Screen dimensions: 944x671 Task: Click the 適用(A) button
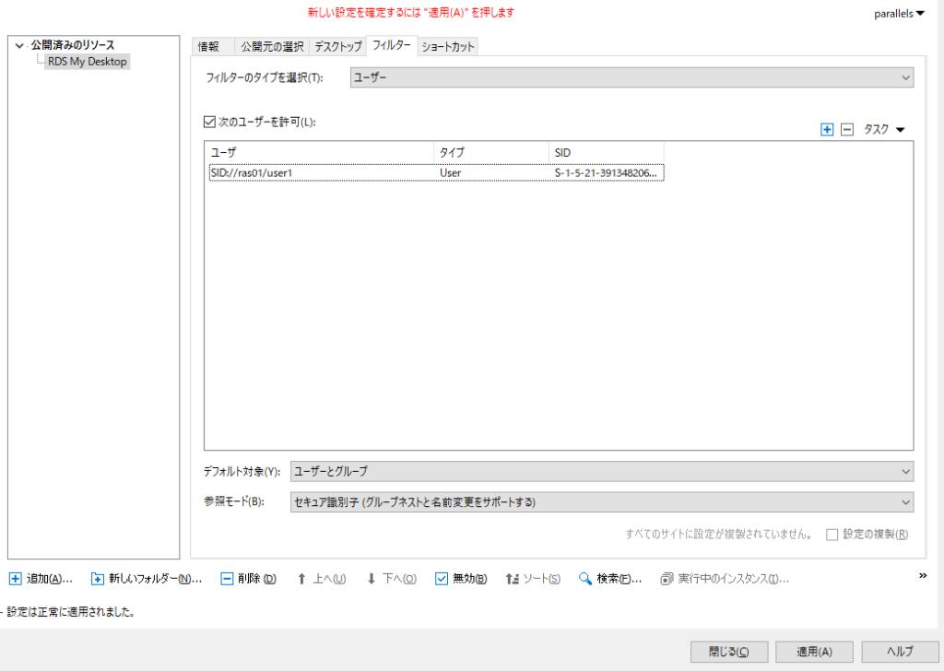(814, 651)
